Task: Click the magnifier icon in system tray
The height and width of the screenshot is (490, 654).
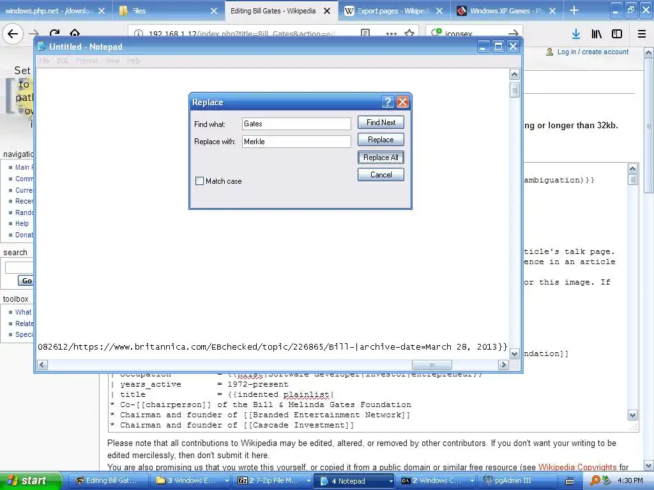Action: pyautogui.click(x=595, y=481)
